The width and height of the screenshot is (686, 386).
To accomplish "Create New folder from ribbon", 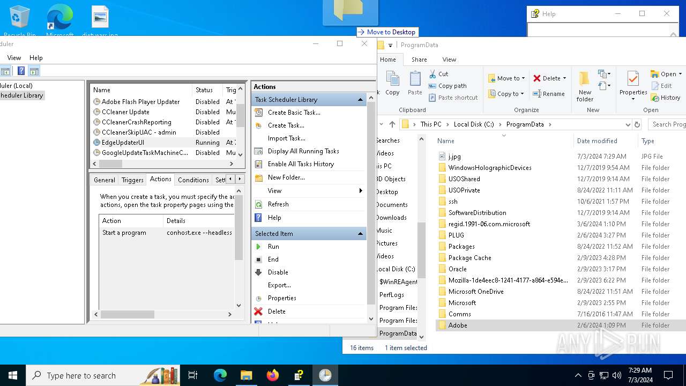I will point(585,86).
